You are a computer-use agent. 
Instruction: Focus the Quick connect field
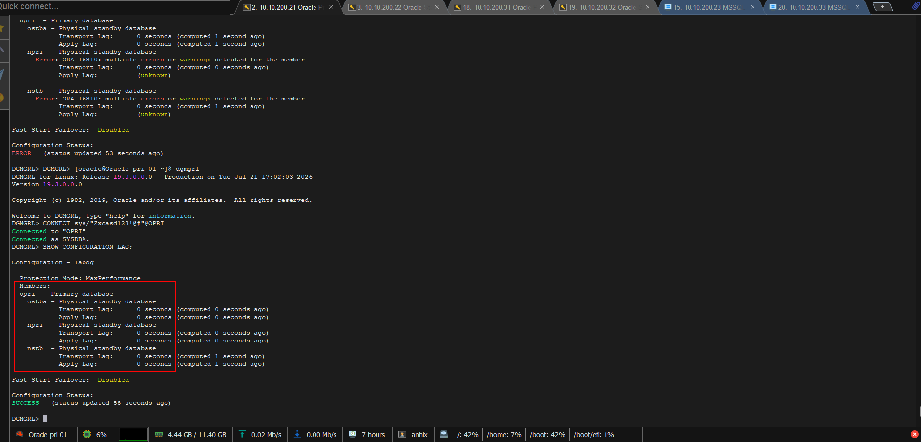pyautogui.click(x=114, y=7)
